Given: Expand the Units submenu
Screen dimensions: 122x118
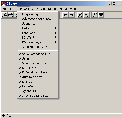Looking at the screenshot, I should [38, 28].
